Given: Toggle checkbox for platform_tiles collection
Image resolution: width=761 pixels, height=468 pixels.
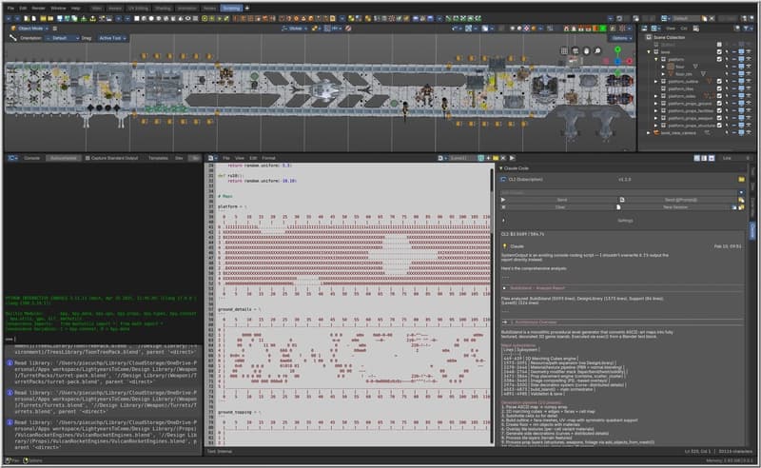Looking at the screenshot, I should click(x=719, y=88).
